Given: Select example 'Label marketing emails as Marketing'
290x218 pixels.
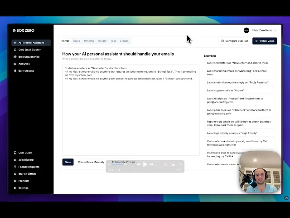Looking at the screenshot, I should pyautogui.click(x=239, y=73).
